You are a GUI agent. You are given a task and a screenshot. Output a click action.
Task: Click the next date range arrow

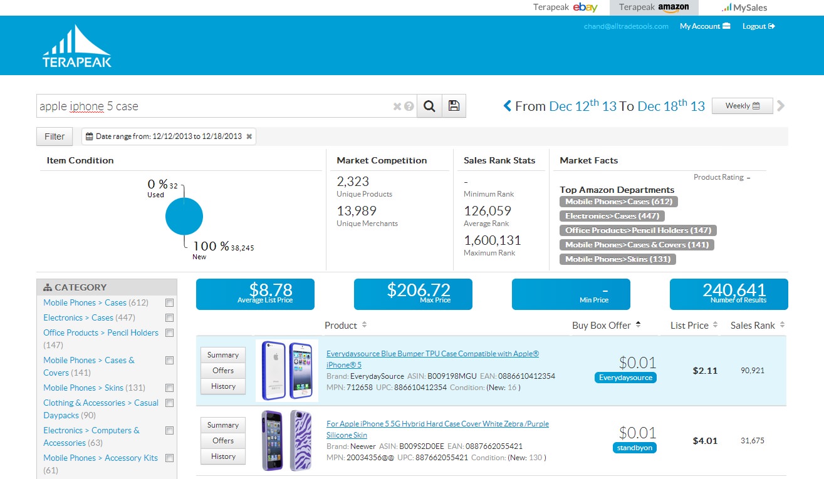781,106
